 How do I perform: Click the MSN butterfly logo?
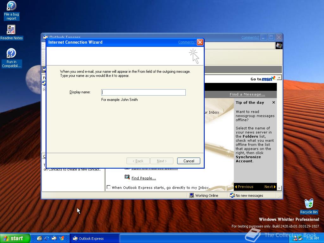[x=273, y=78]
